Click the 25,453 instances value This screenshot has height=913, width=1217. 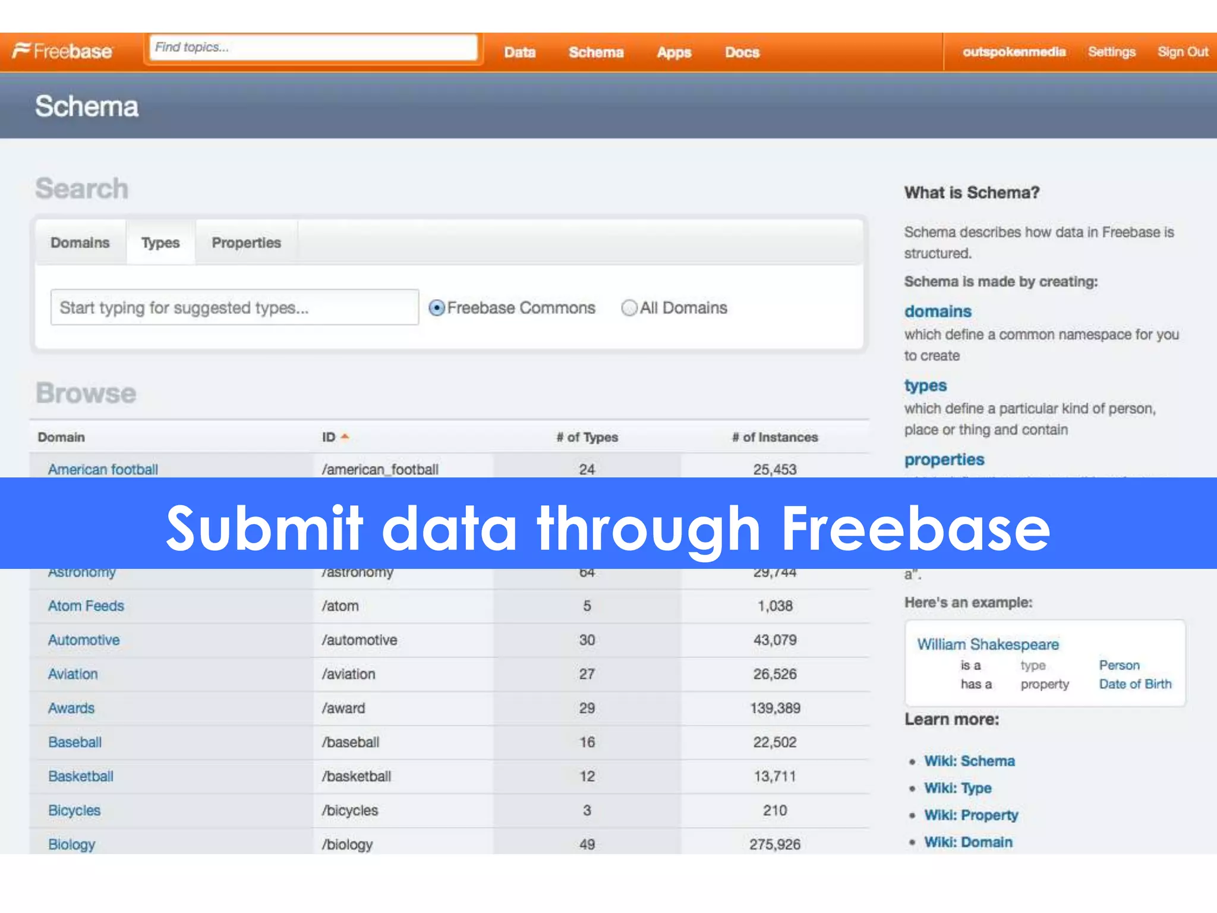(775, 469)
